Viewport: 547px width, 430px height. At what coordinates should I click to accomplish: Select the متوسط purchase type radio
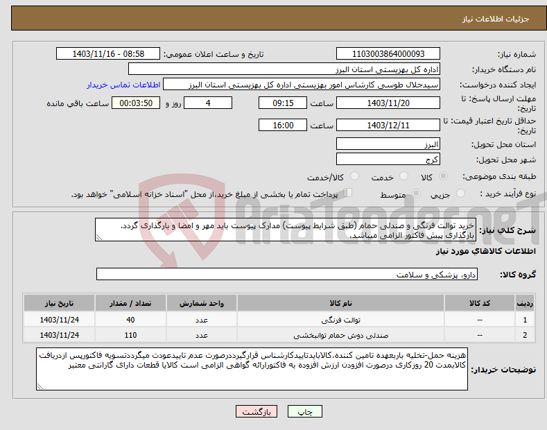(416, 193)
